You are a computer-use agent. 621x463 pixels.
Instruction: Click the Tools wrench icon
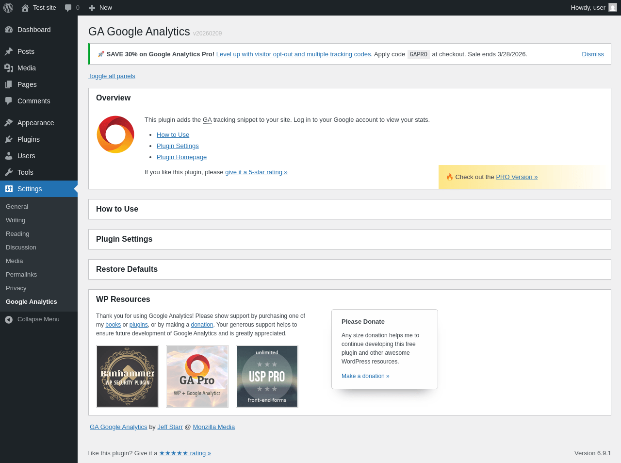pos(9,172)
